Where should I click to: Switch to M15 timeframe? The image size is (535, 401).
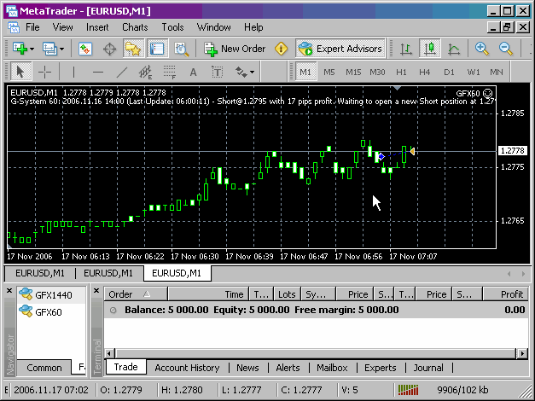point(353,72)
